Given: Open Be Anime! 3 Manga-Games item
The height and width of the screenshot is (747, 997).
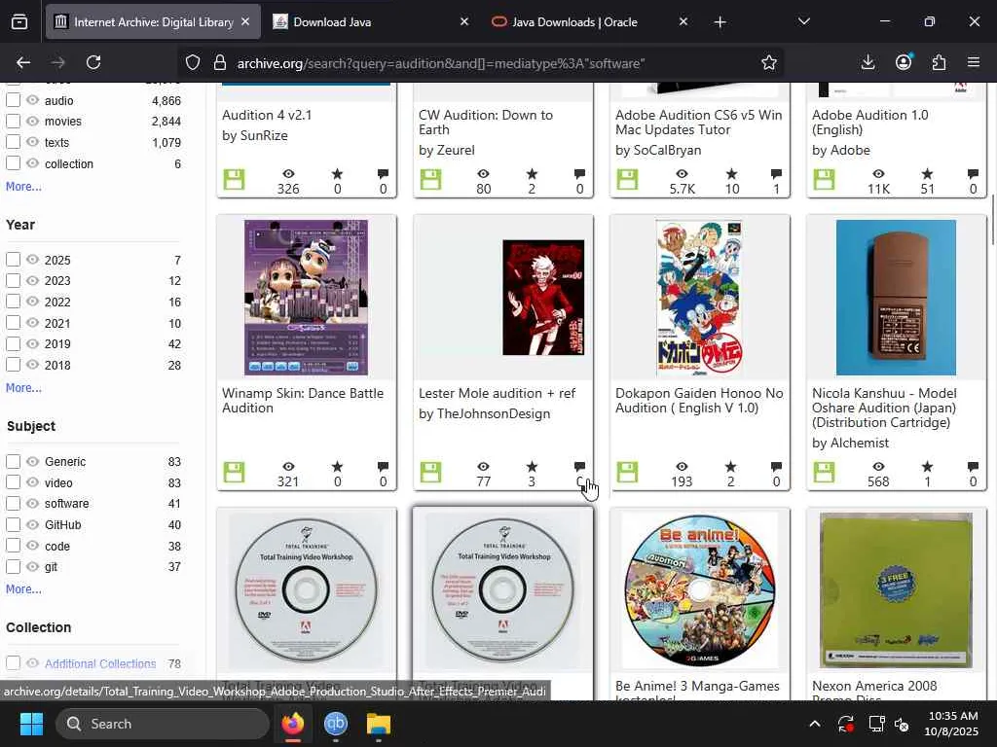Looking at the screenshot, I should coord(697,686).
